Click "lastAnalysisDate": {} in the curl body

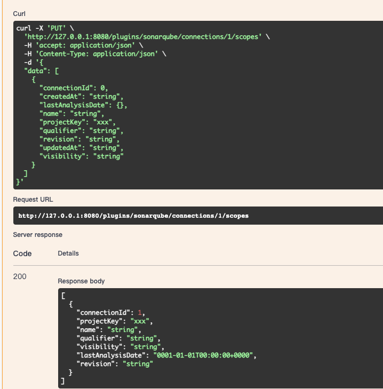83,105
